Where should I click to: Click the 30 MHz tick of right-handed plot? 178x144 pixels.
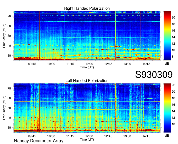(9, 56)
